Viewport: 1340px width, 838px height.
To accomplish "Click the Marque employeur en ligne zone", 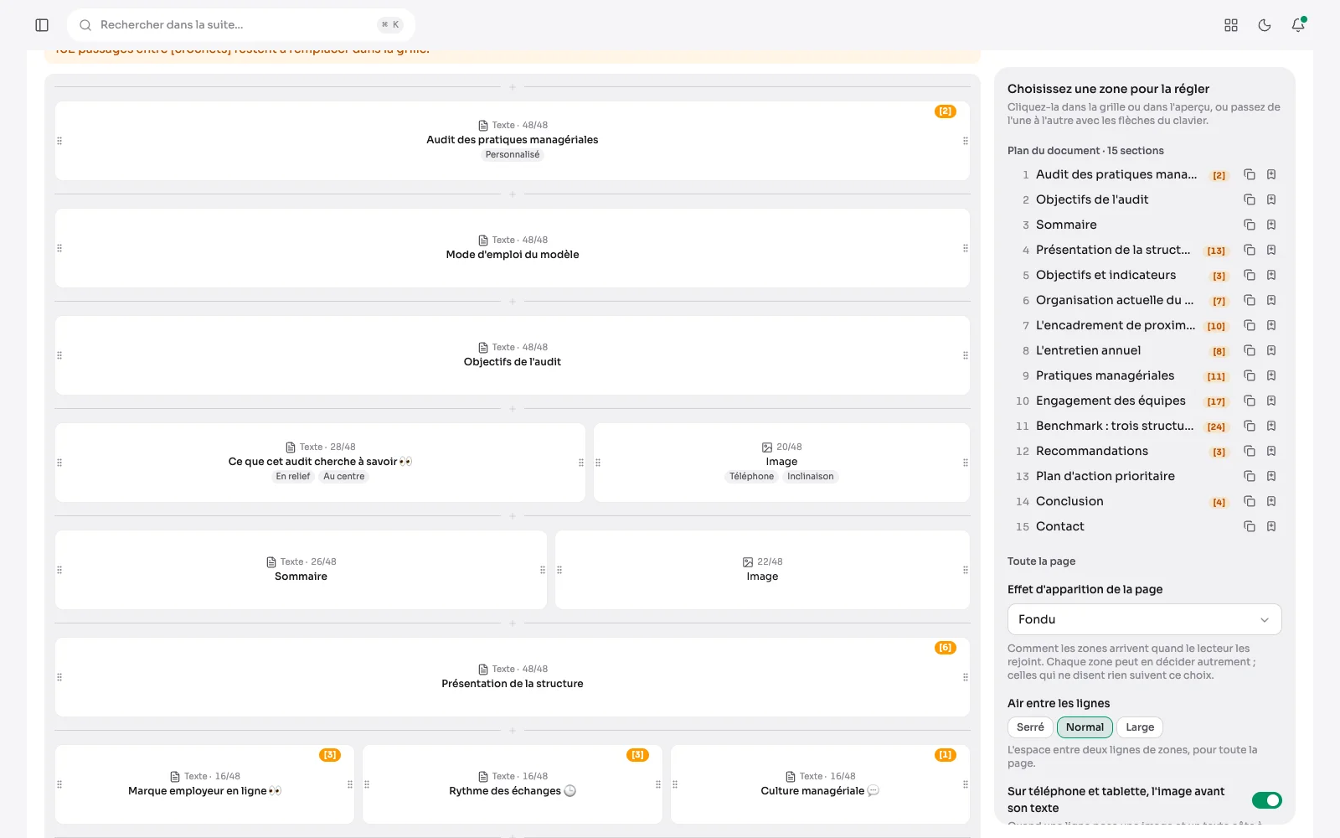I will (204, 784).
